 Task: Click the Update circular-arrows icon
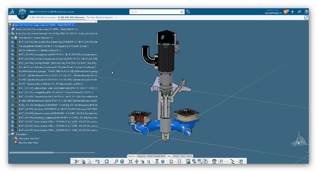(107, 161)
